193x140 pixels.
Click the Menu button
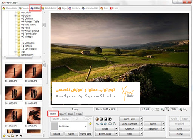click(179, 134)
